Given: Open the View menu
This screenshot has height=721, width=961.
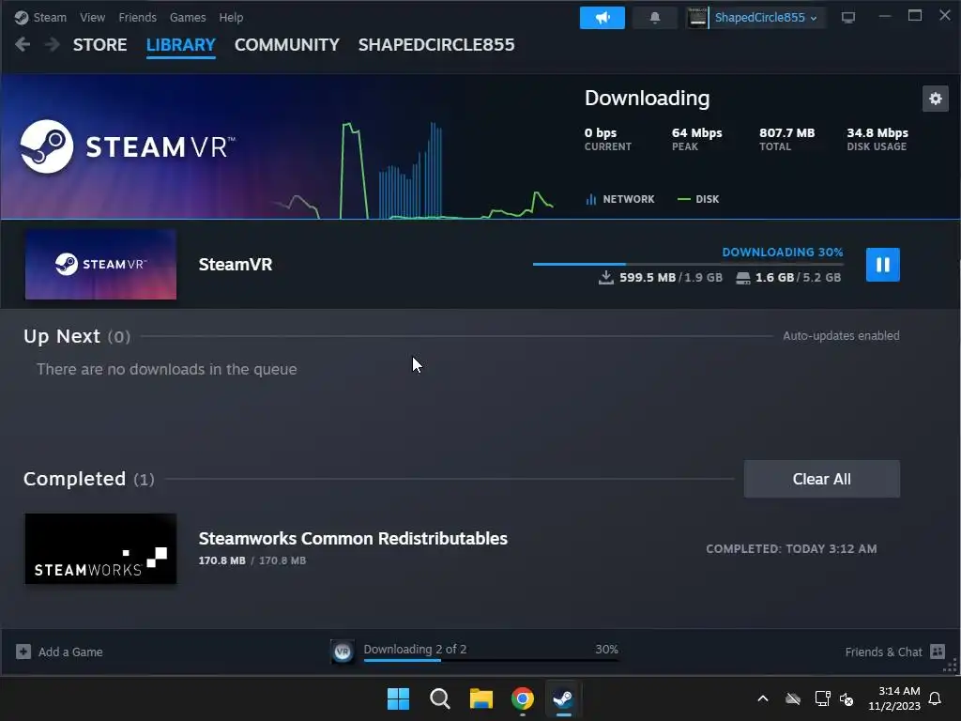Looking at the screenshot, I should click(92, 17).
